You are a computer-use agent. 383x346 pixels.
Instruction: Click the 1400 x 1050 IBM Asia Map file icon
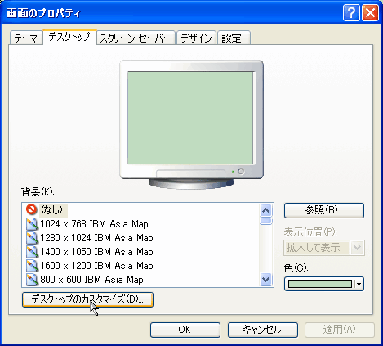[x=32, y=252]
